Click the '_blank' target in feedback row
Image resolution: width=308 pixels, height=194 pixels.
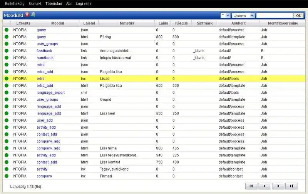tap(199, 51)
